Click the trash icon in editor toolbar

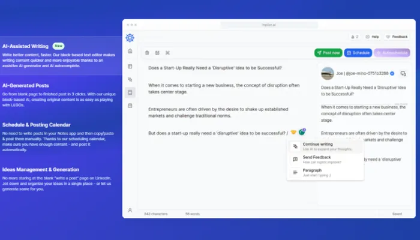pos(147,53)
